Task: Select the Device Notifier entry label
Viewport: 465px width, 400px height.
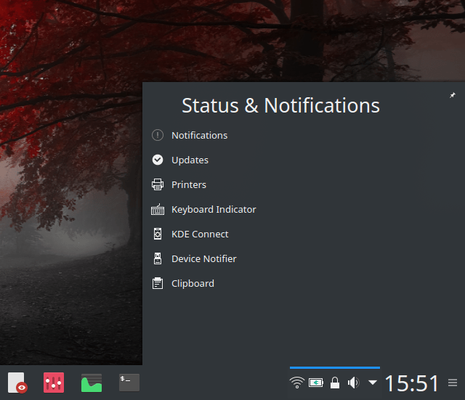Action: [x=203, y=259]
